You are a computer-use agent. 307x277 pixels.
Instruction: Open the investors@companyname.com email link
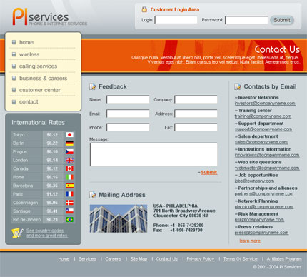click(265, 104)
